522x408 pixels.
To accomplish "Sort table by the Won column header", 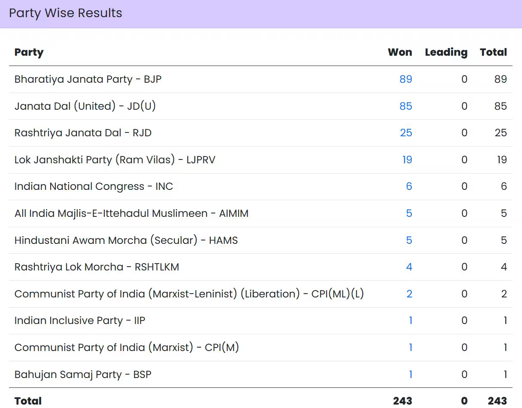I will point(400,52).
